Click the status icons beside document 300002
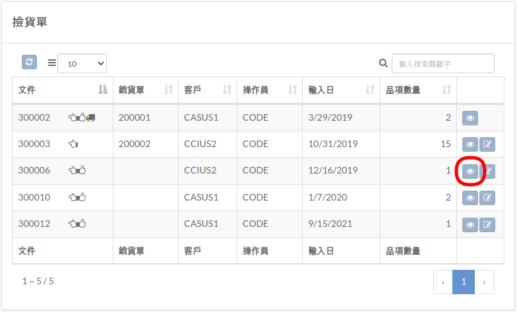The image size is (517, 312). coord(82,117)
